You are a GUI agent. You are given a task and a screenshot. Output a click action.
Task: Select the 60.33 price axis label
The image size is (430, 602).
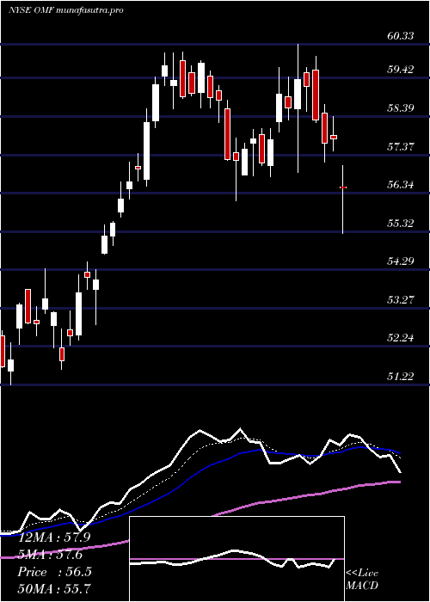click(x=400, y=36)
